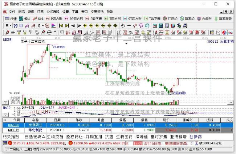
Task: Open the T四方形 tool
Action: pos(113,18)
